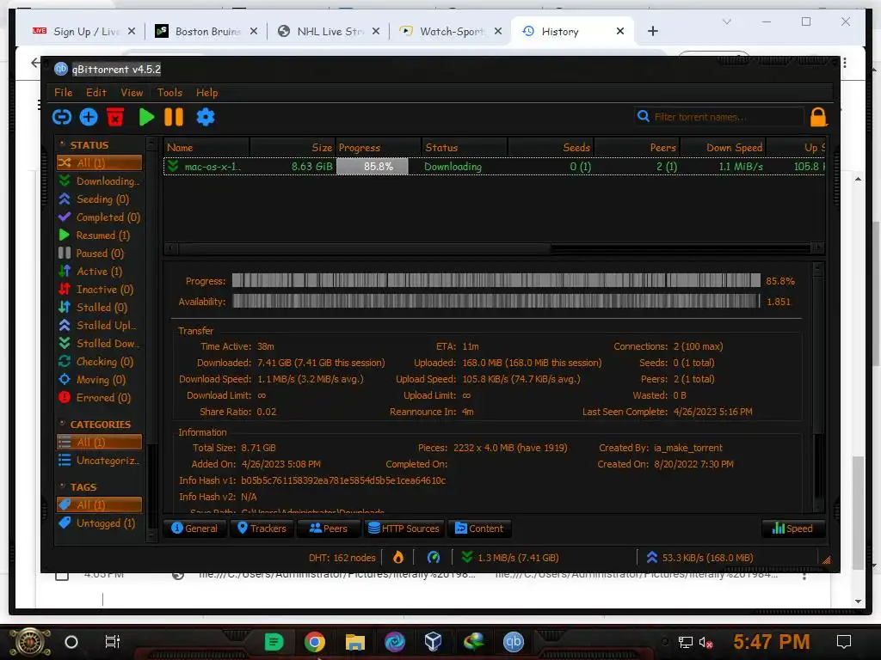Click the pieces Progress bar in details
This screenshot has height=660, width=881.
[x=496, y=281]
